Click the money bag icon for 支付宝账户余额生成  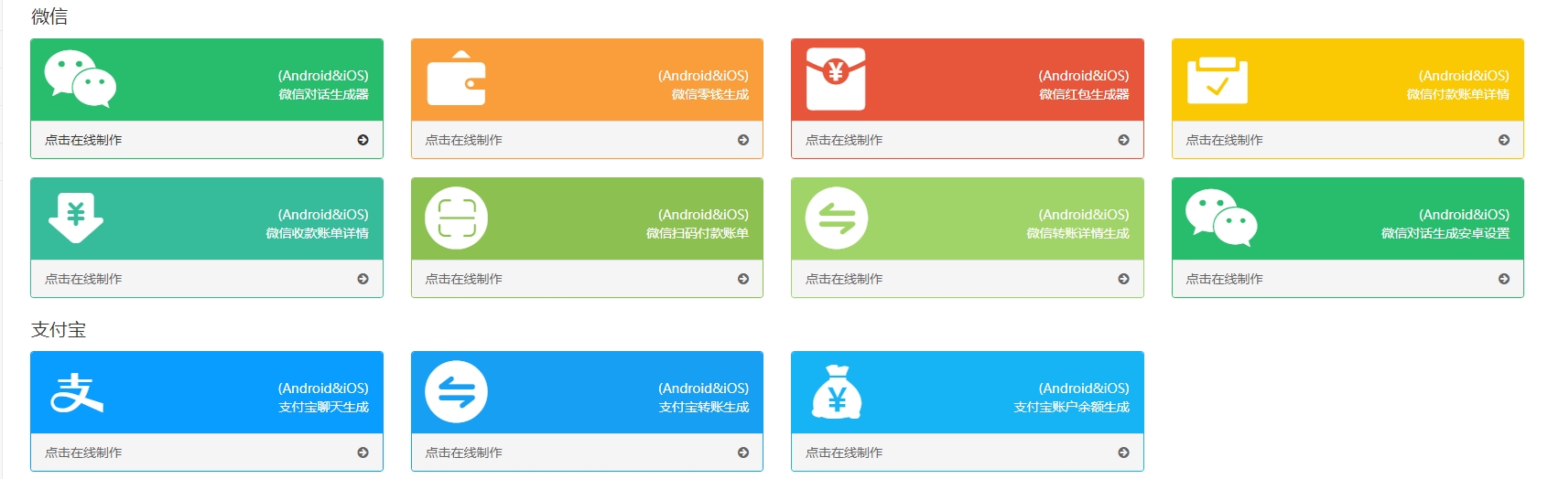837,392
